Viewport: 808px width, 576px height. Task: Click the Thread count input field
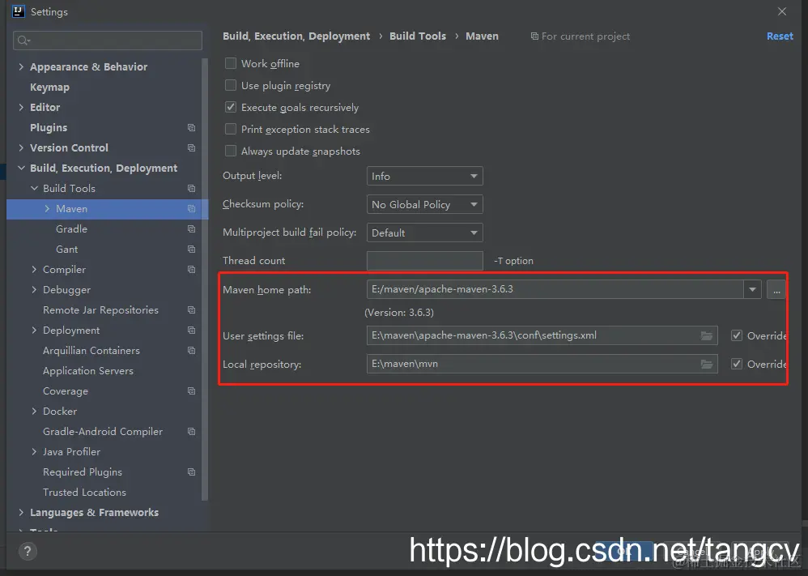tap(424, 261)
